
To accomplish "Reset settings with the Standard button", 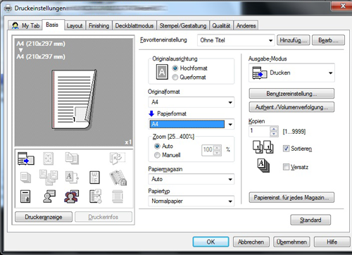I will click(310, 220).
